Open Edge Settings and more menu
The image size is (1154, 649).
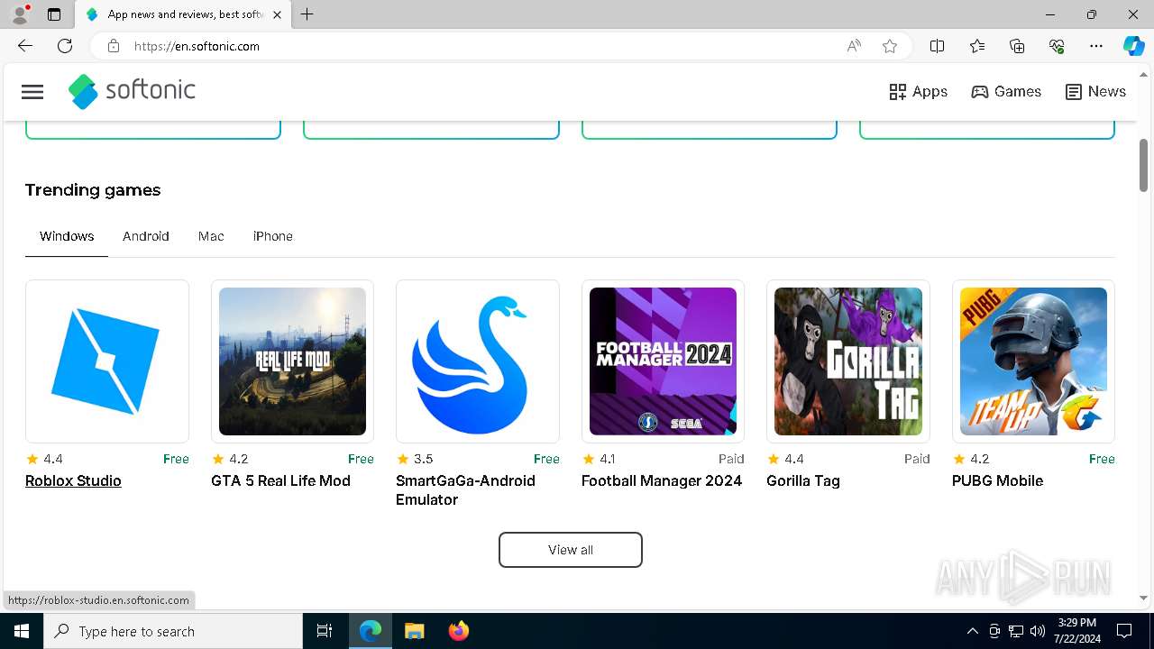pos(1096,46)
